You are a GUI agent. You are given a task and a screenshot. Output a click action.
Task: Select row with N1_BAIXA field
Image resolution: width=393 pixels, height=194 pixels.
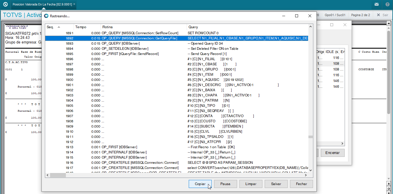click(177, 90)
